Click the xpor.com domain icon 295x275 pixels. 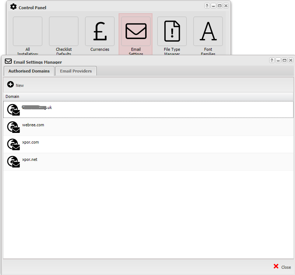(13, 144)
